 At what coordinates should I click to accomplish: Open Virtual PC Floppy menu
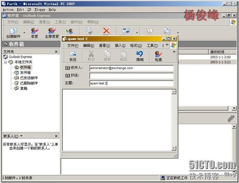pos(40,9)
